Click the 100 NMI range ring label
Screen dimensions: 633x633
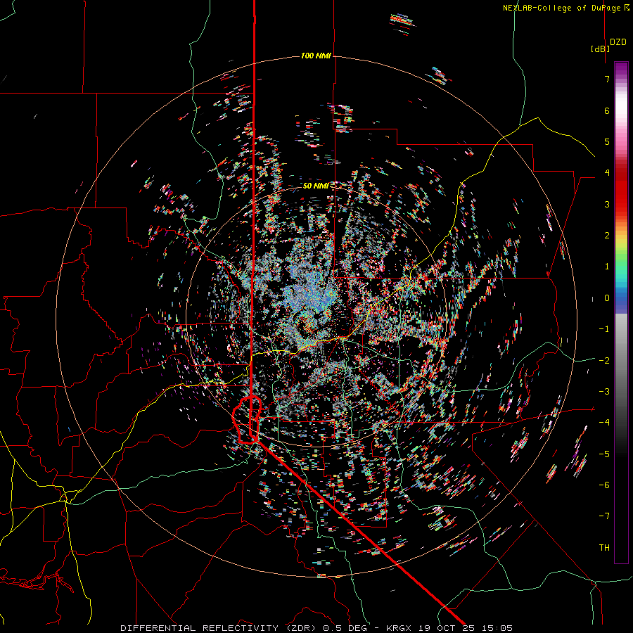[x=316, y=56]
